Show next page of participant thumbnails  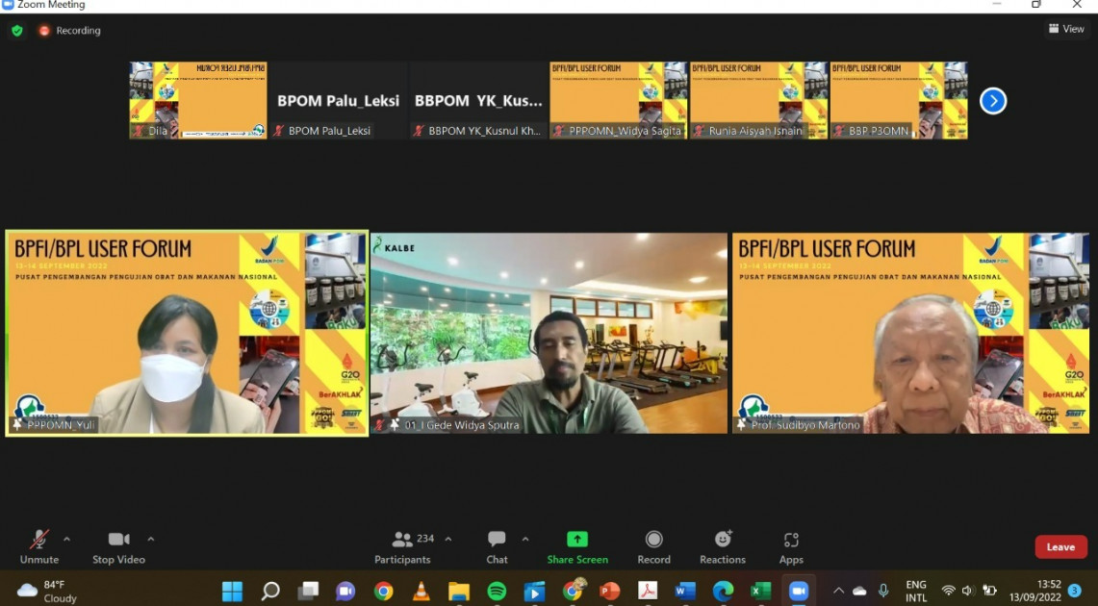(x=992, y=101)
